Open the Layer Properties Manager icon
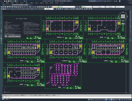132x101 pixels. [51, 7]
